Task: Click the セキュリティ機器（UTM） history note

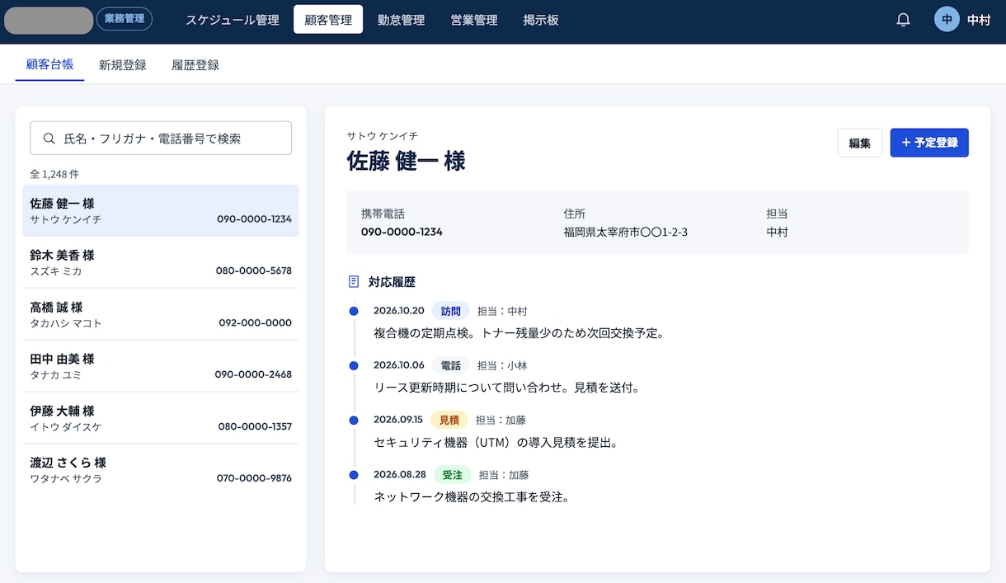Action: click(x=496, y=442)
